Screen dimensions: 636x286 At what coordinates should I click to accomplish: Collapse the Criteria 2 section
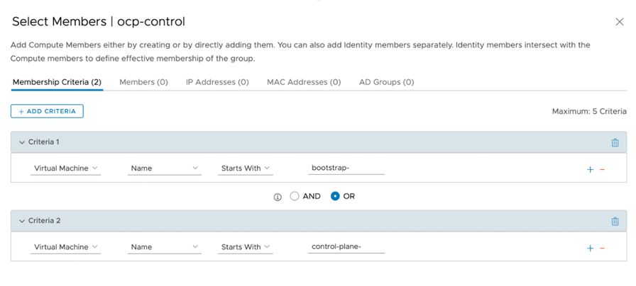coord(21,221)
